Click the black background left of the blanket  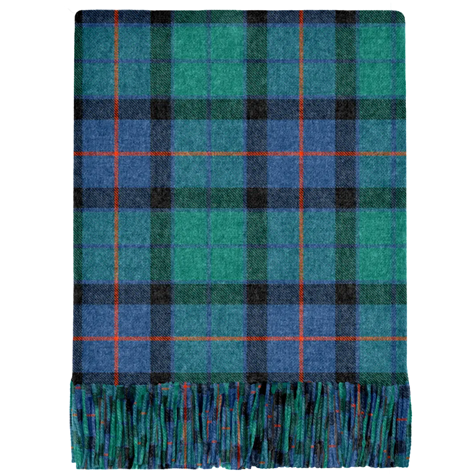pyautogui.click(x=36, y=222)
